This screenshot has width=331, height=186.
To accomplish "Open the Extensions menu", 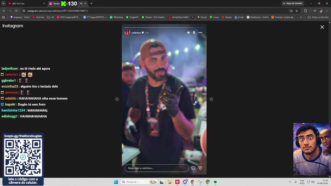I will (305, 11).
